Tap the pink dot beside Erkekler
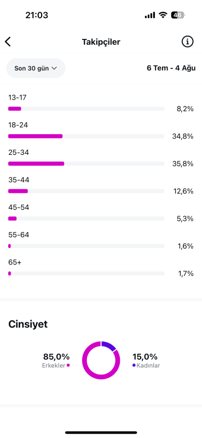Image resolution: width=202 pixels, height=438 pixels. pos(68,365)
